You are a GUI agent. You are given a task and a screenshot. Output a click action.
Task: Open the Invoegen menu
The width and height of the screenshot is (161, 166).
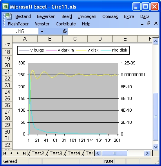(87, 16)
